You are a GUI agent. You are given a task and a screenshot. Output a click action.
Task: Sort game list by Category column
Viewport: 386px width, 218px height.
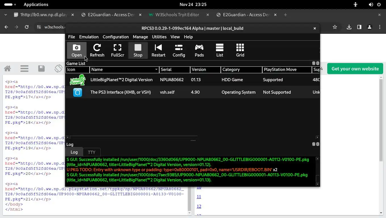[242, 70]
